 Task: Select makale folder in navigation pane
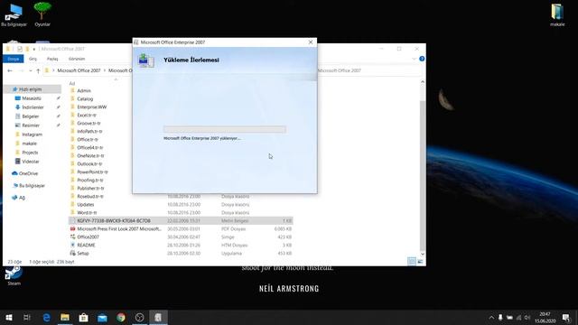tap(30, 144)
